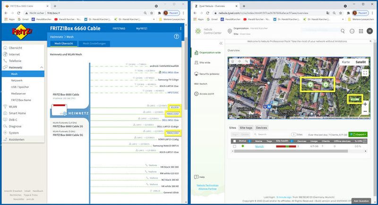The width and height of the screenshot is (378, 205).
Task: Open the FRITZ!Box help question-mark icon
Action: click(x=176, y=37)
